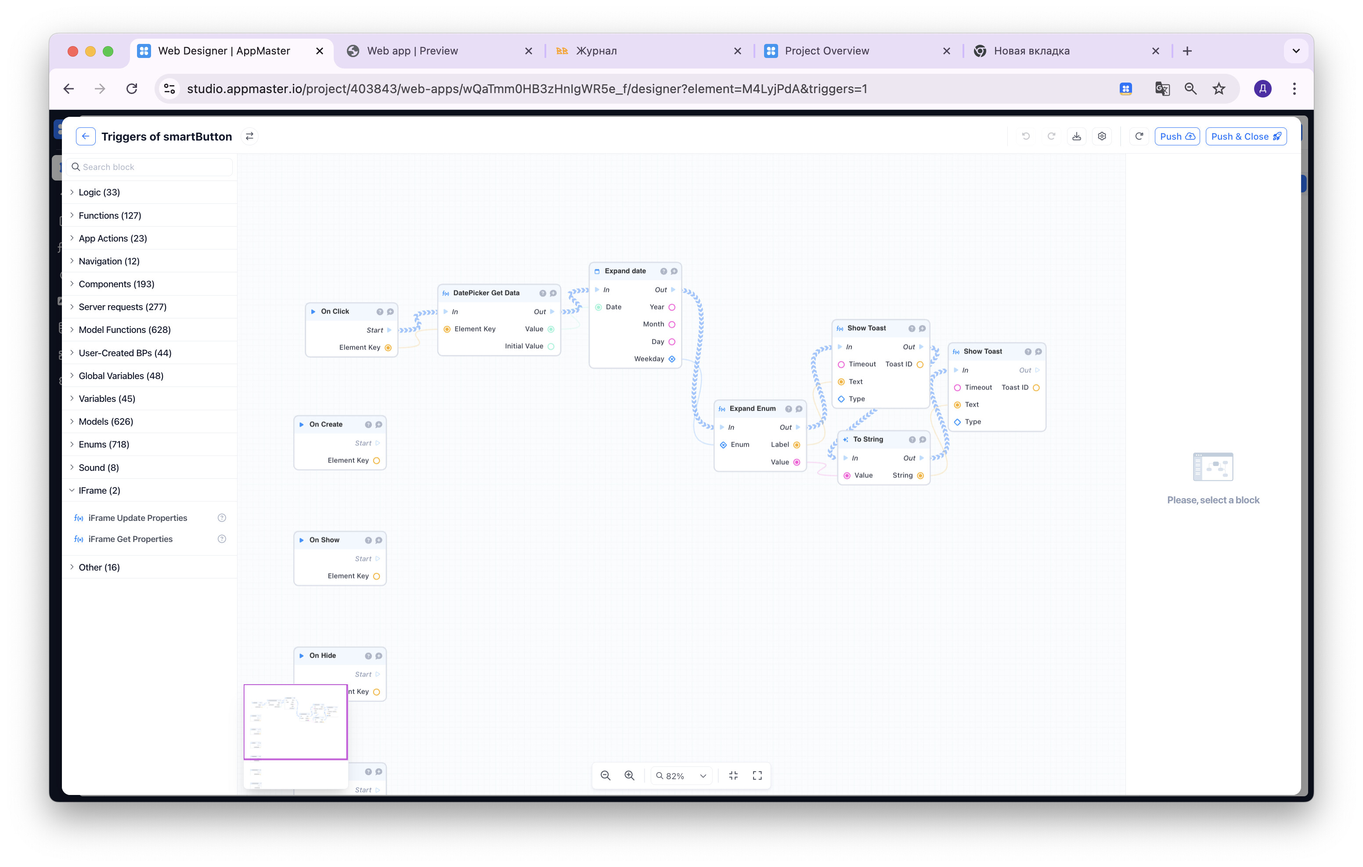Open the settings gear in top toolbar

(1101, 137)
